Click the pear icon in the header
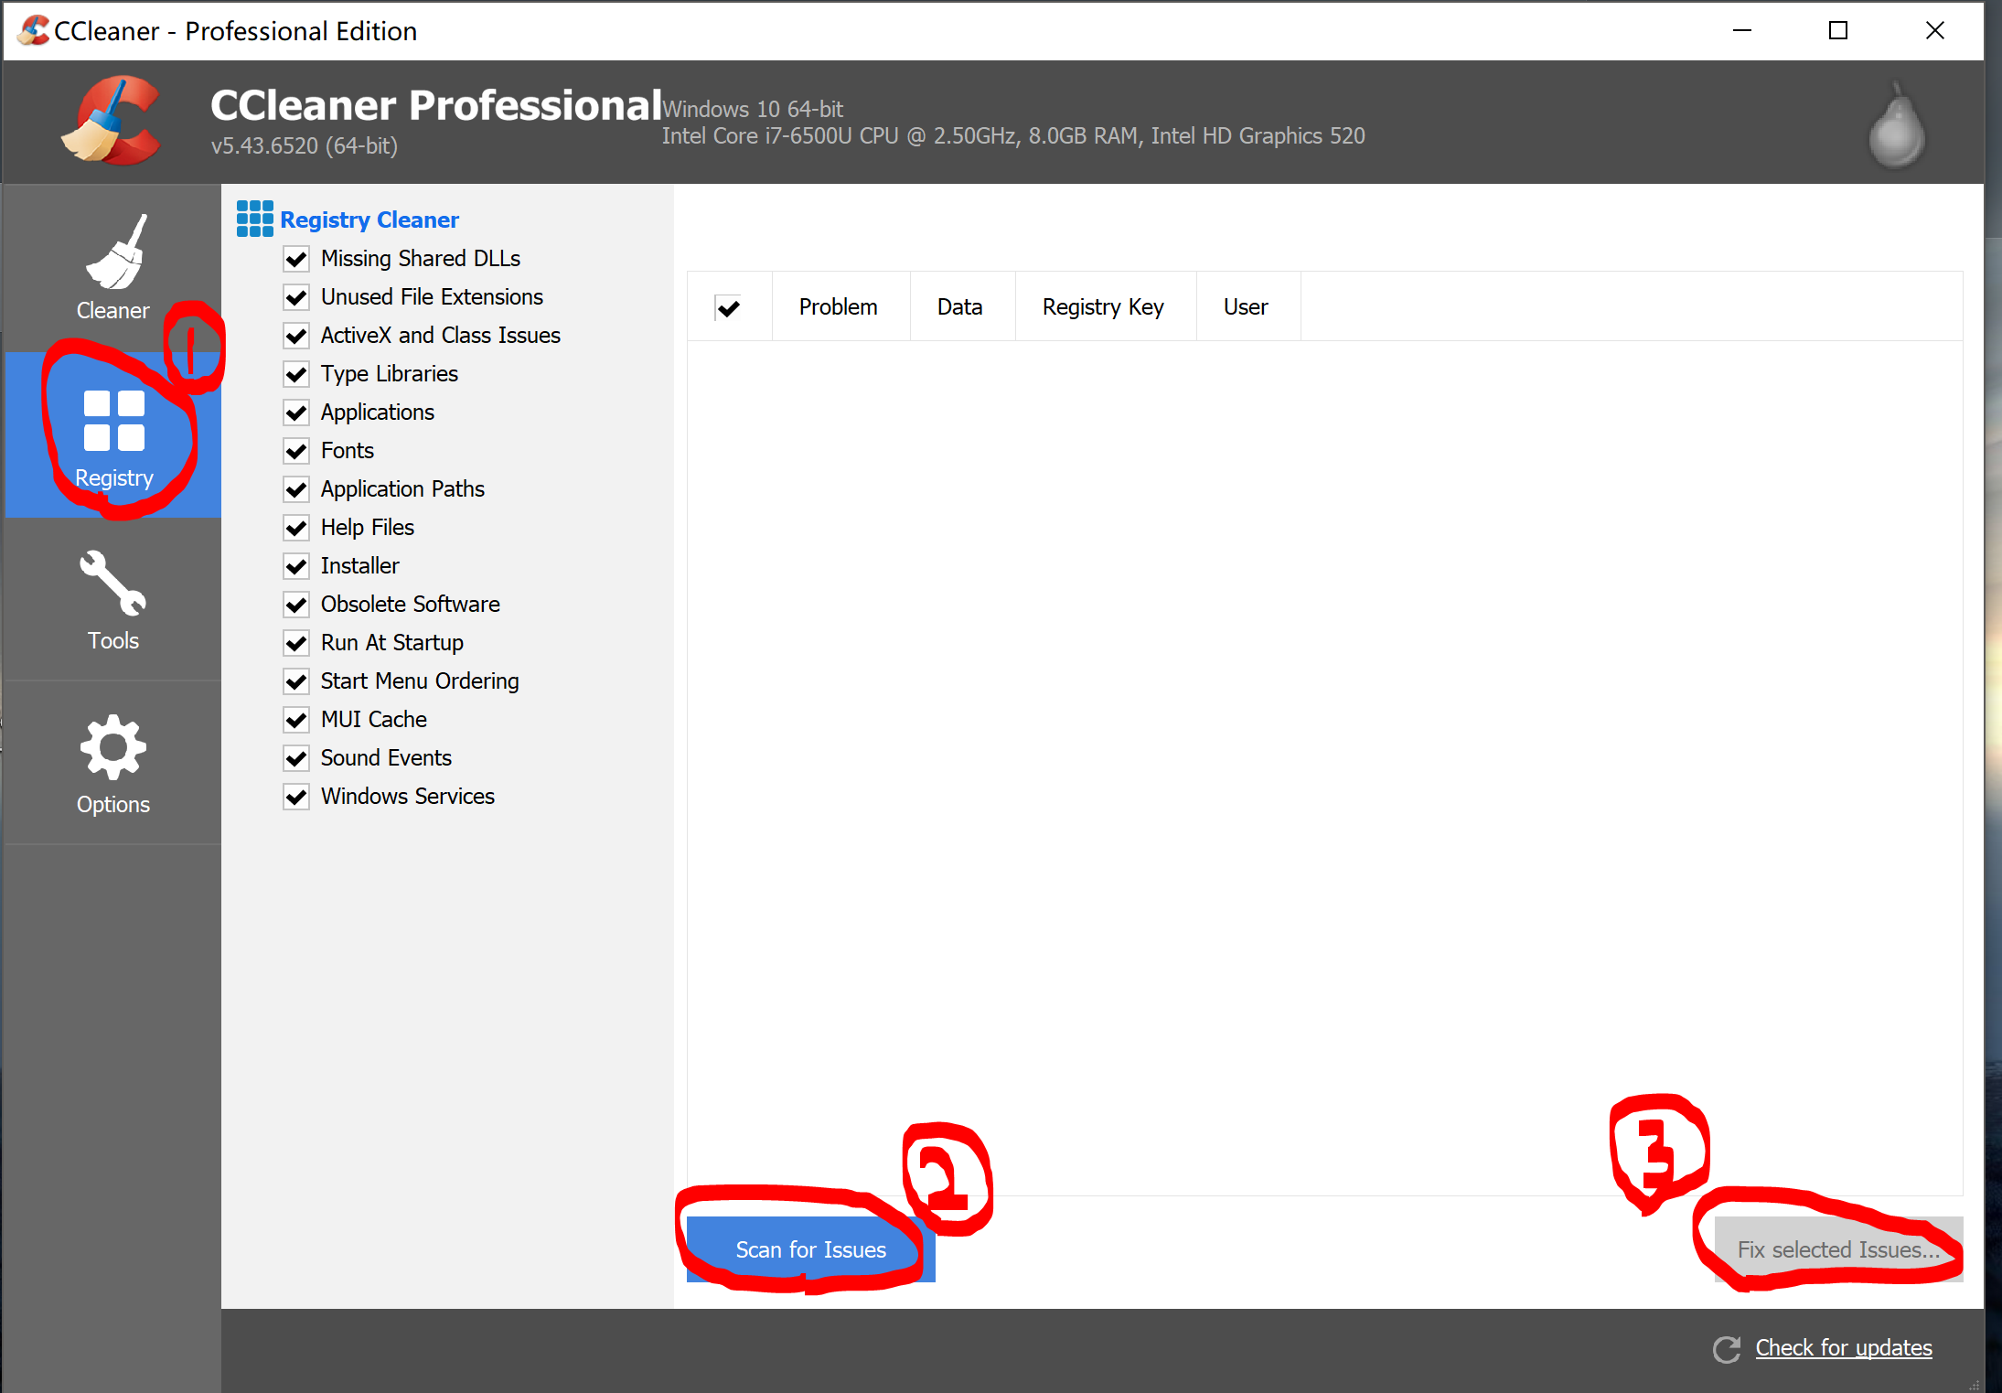 click(x=1897, y=124)
